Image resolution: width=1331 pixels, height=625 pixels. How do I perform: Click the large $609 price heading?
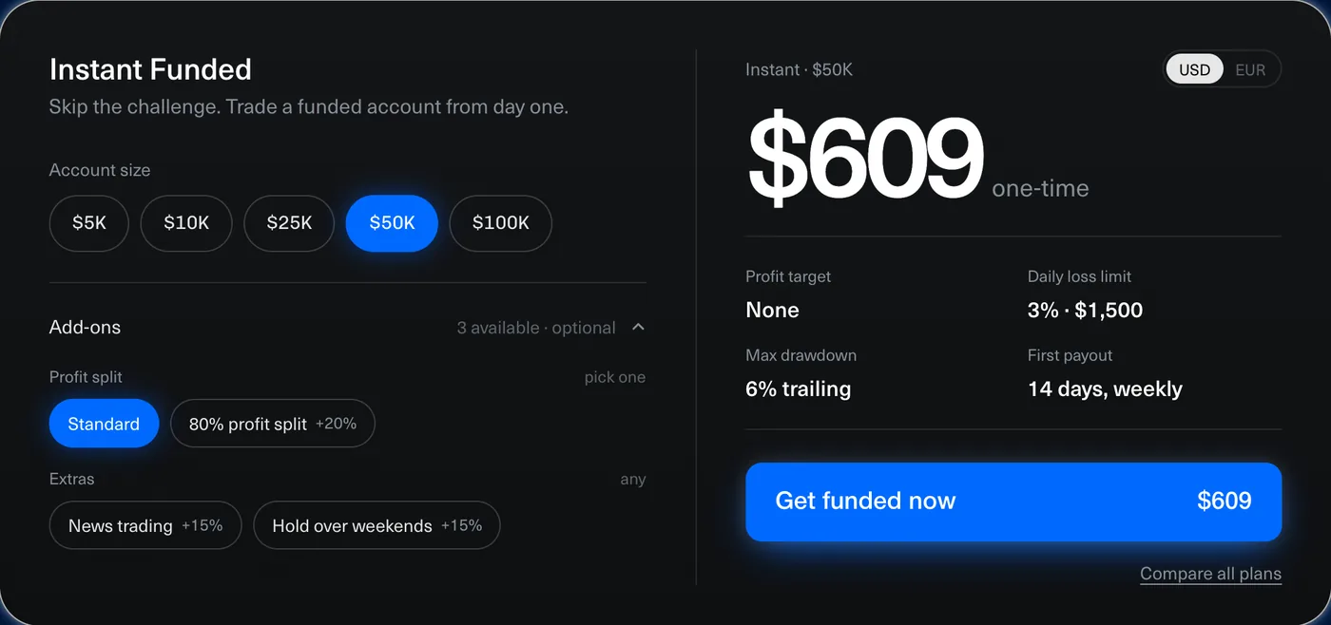(864, 159)
